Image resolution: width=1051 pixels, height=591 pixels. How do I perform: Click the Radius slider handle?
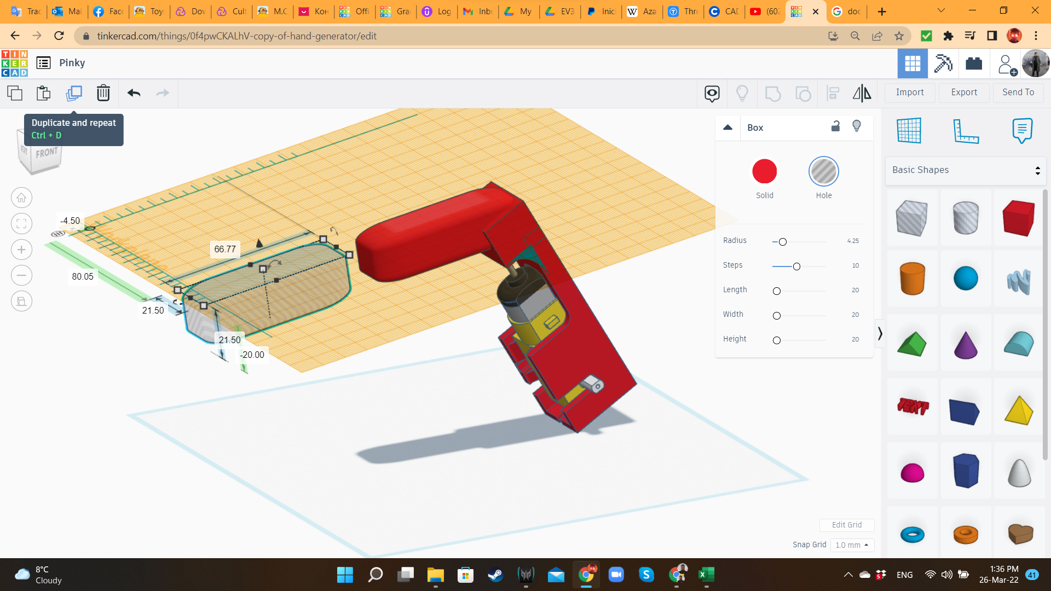click(783, 242)
